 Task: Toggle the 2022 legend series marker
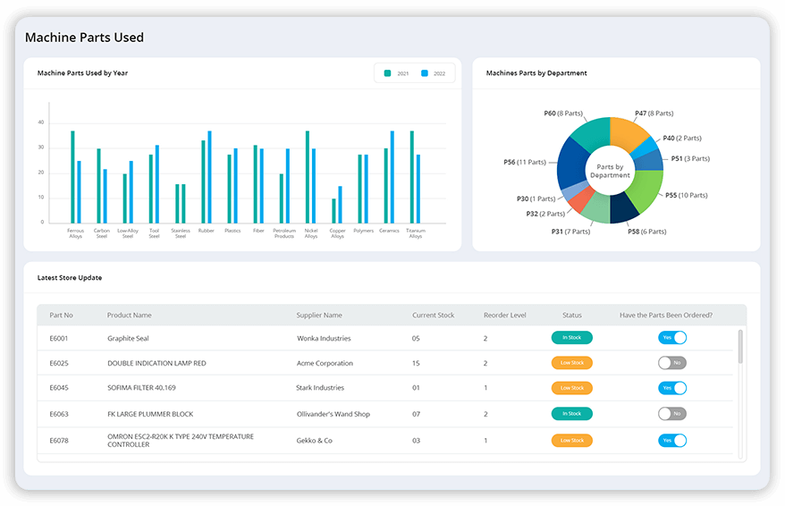(x=425, y=73)
